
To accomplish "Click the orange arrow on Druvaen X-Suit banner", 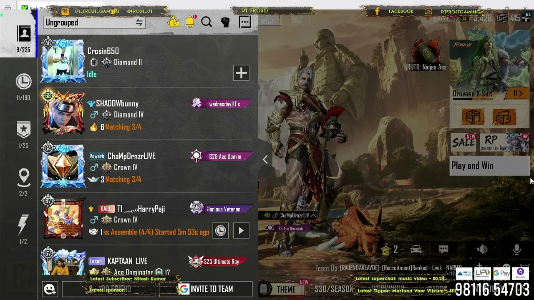I will click(518, 94).
